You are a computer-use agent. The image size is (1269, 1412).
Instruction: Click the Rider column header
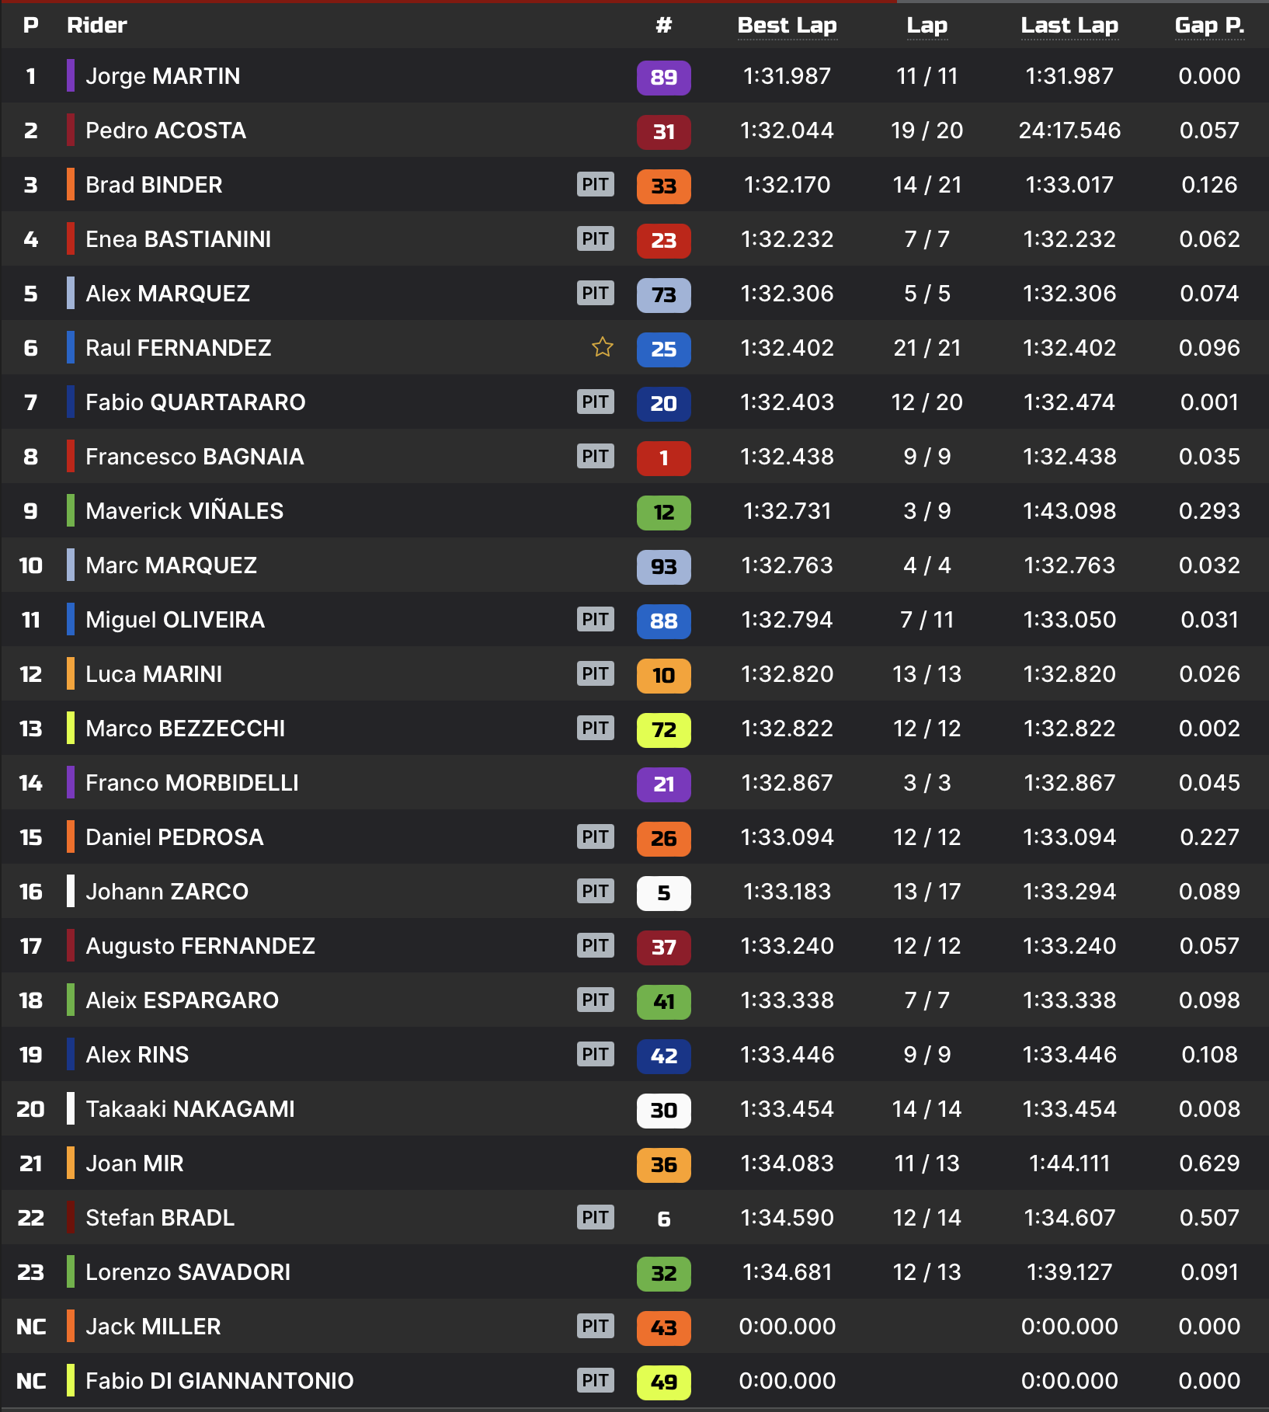pos(97,25)
